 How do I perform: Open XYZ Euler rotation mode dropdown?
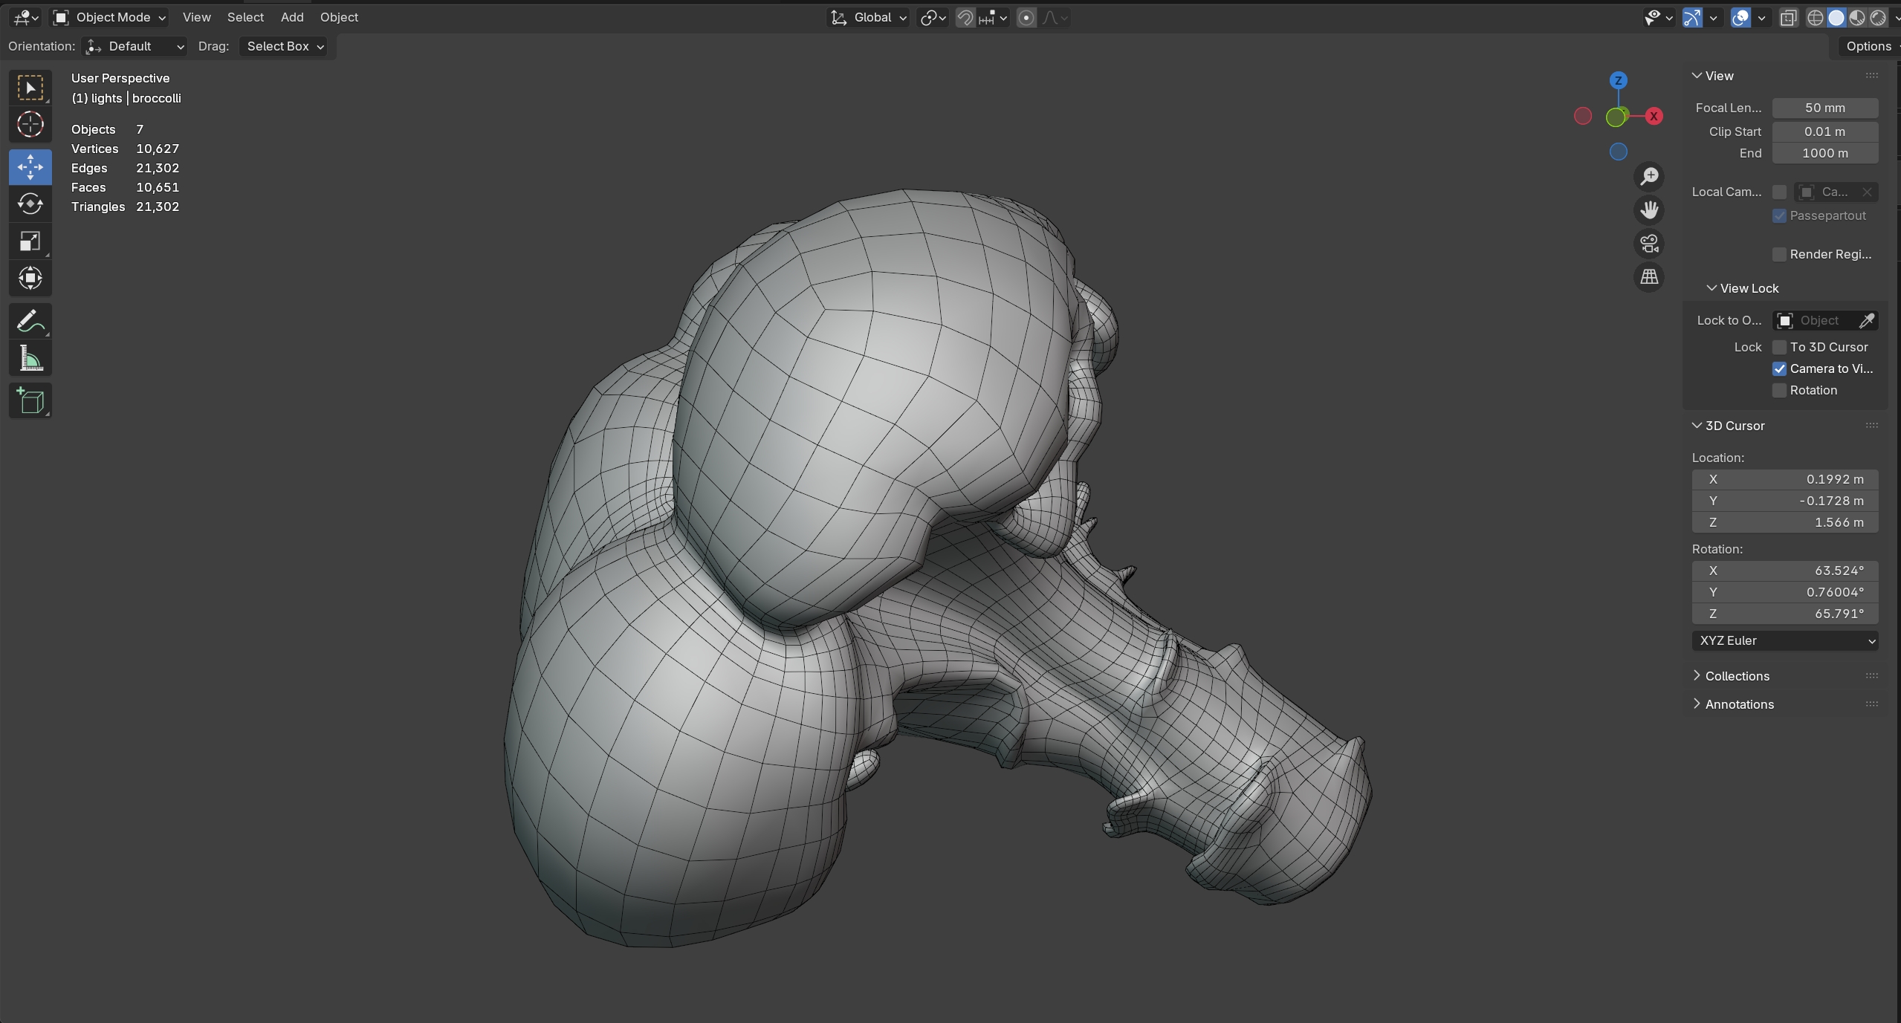point(1784,640)
